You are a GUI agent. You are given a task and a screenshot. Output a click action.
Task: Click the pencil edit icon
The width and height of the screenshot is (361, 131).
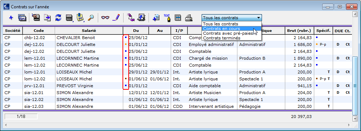tap(116, 18)
